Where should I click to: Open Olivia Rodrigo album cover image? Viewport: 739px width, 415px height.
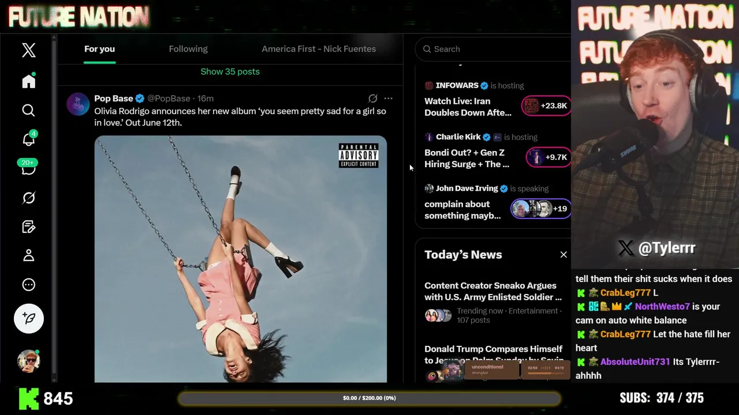[x=241, y=259]
